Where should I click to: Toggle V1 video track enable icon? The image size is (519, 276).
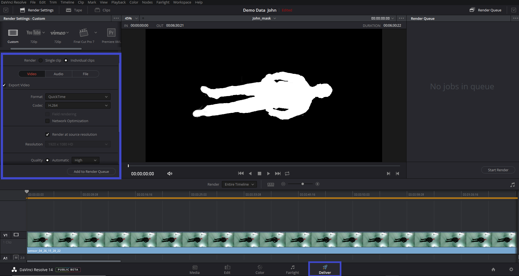16,235
